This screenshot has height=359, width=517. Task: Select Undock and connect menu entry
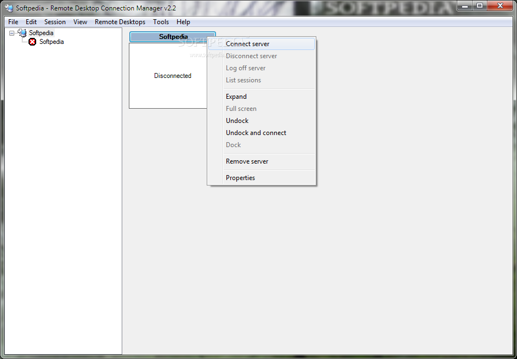tap(262, 133)
